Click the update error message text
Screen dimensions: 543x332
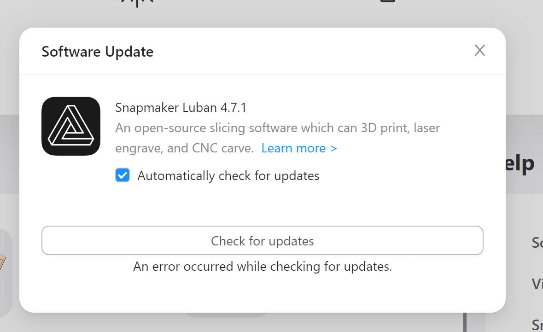(x=262, y=266)
